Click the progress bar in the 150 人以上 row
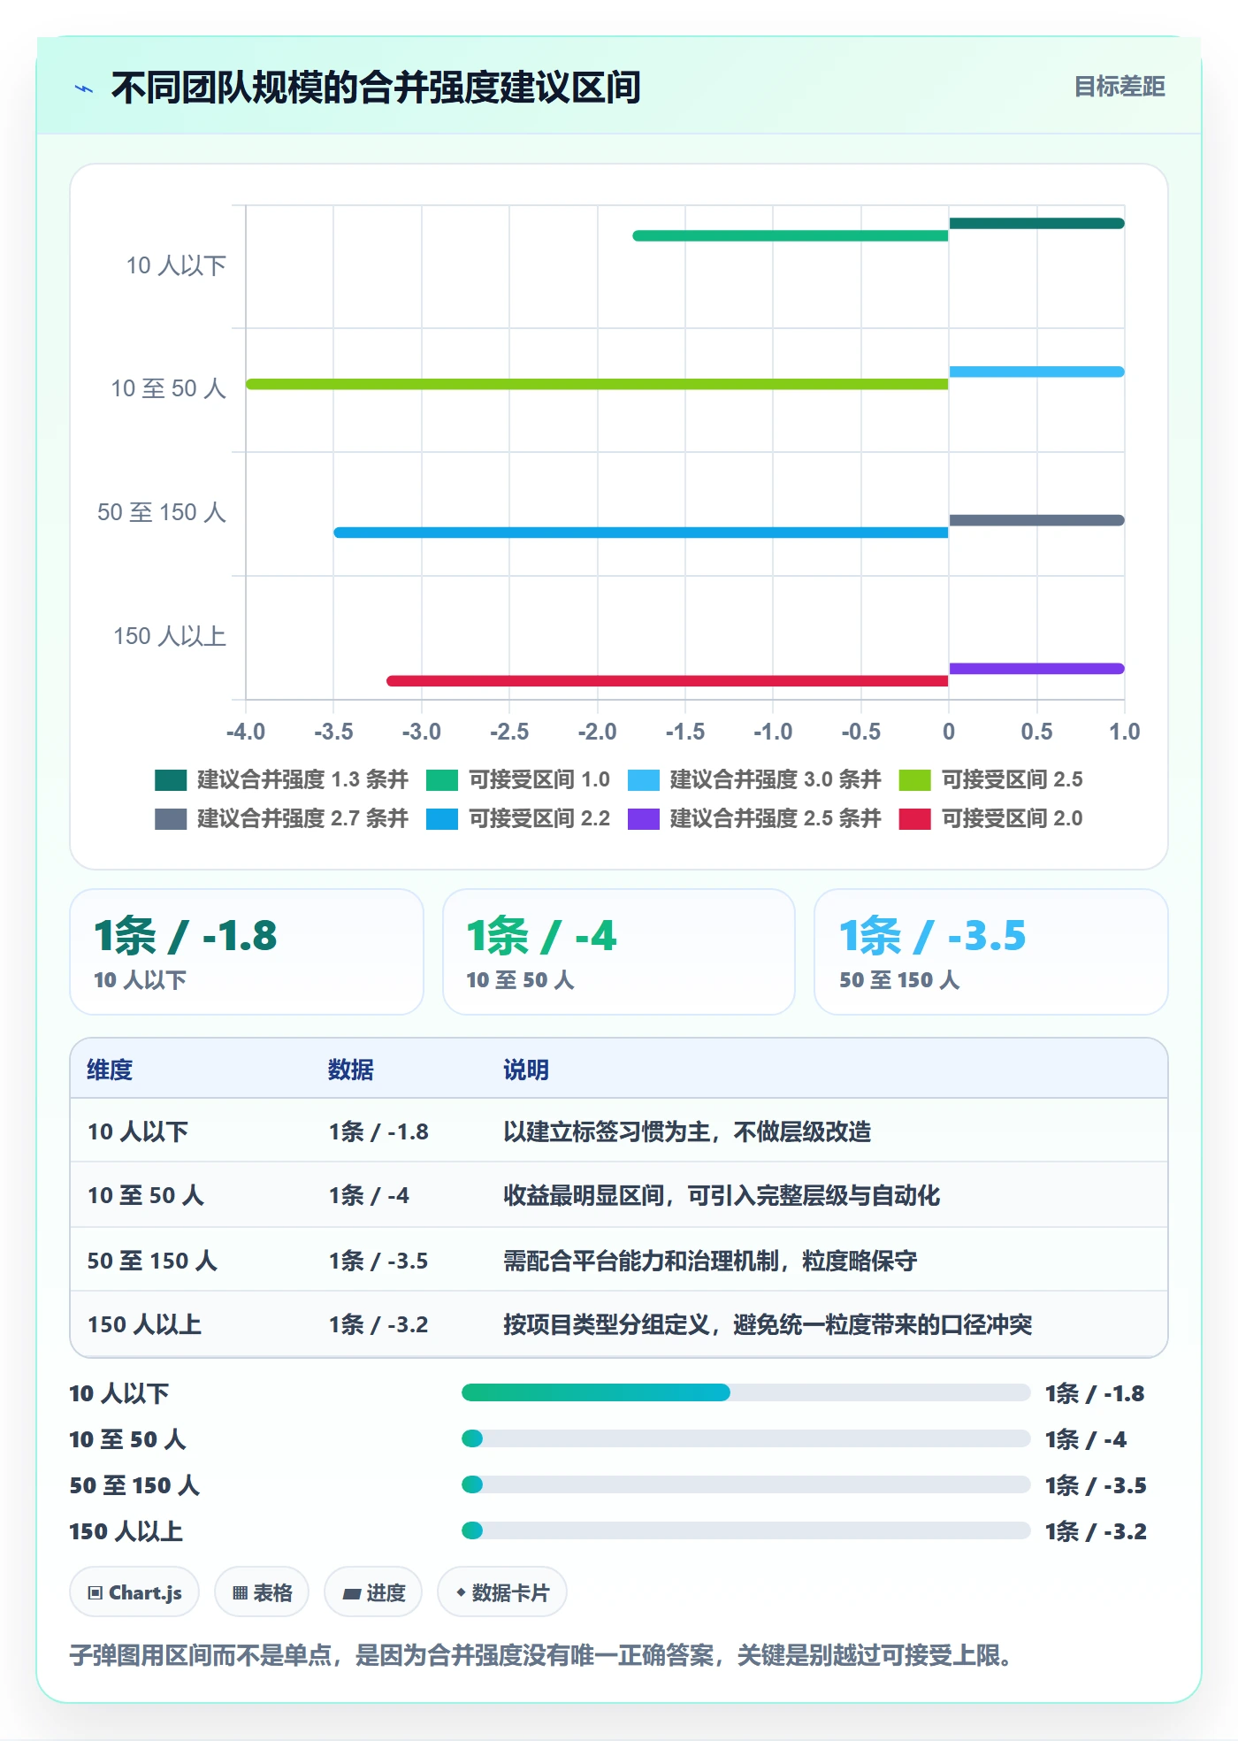 (x=746, y=1530)
